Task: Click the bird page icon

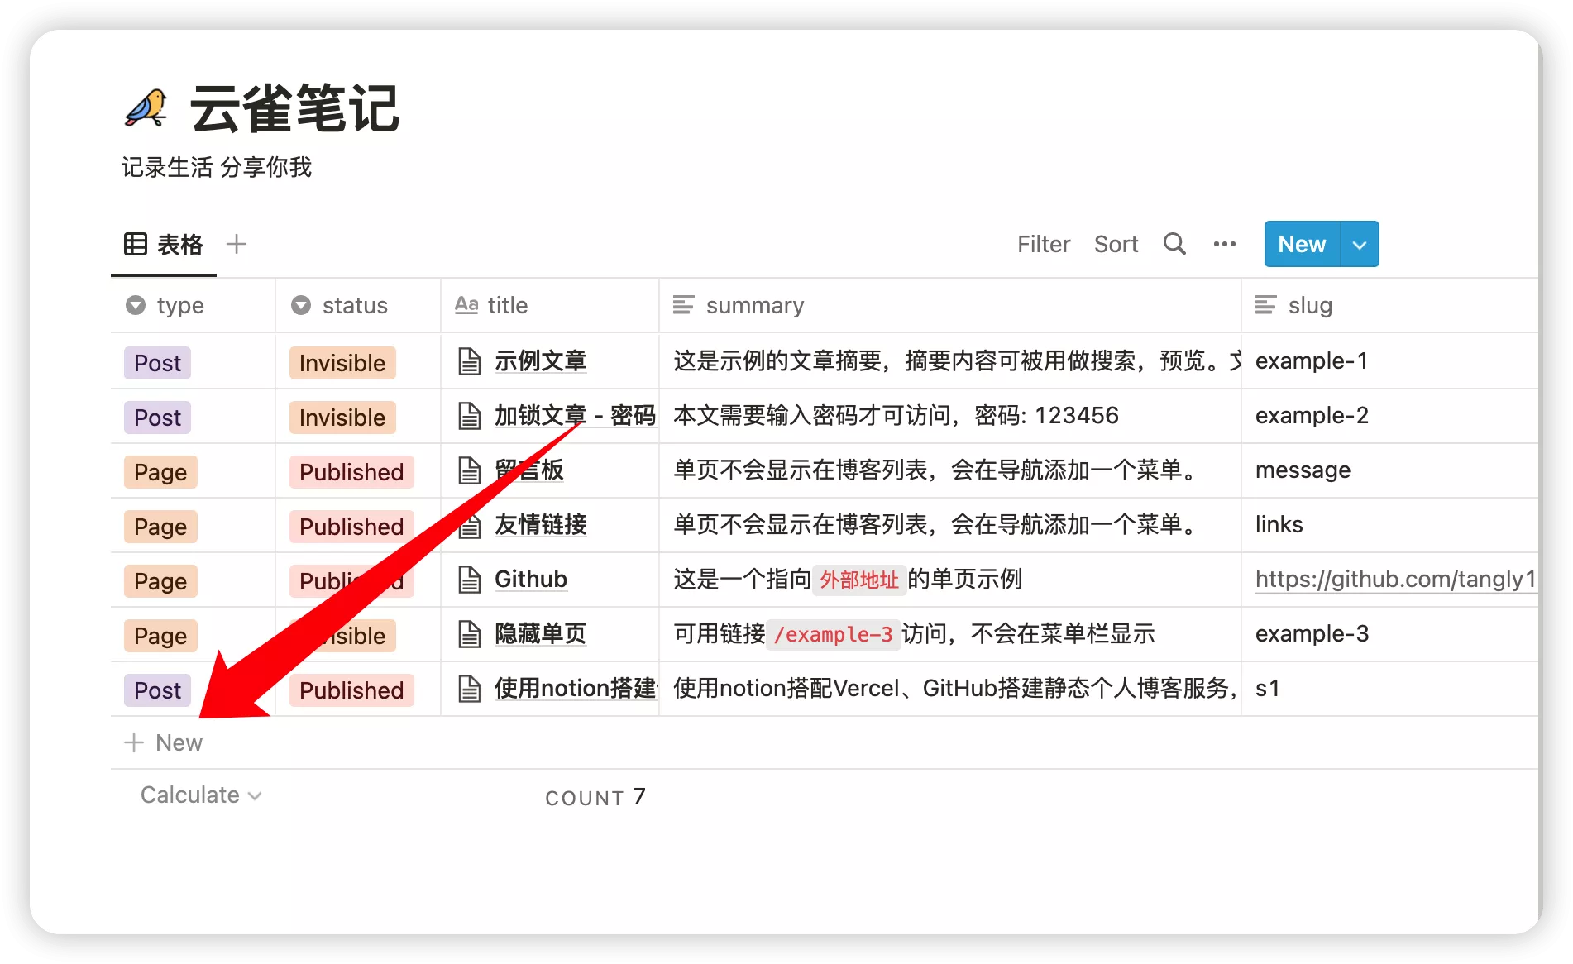Action: pos(146,109)
